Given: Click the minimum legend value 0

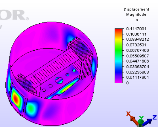Looking at the screenshot, I should pyautogui.click(x=127, y=83).
